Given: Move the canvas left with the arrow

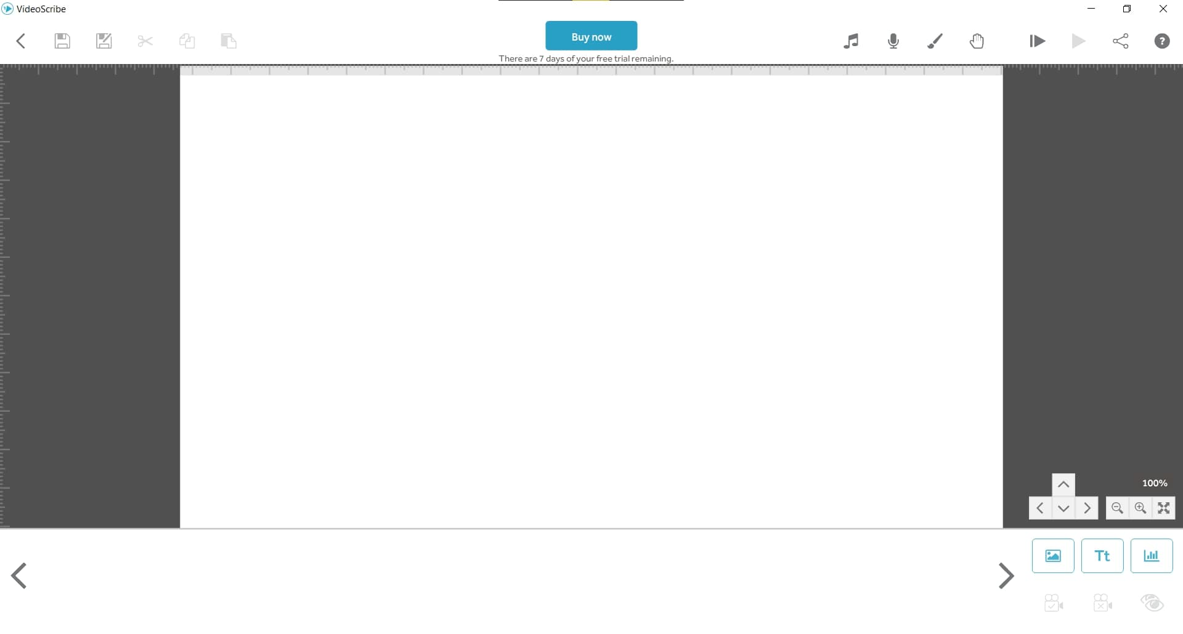Looking at the screenshot, I should tap(1040, 508).
